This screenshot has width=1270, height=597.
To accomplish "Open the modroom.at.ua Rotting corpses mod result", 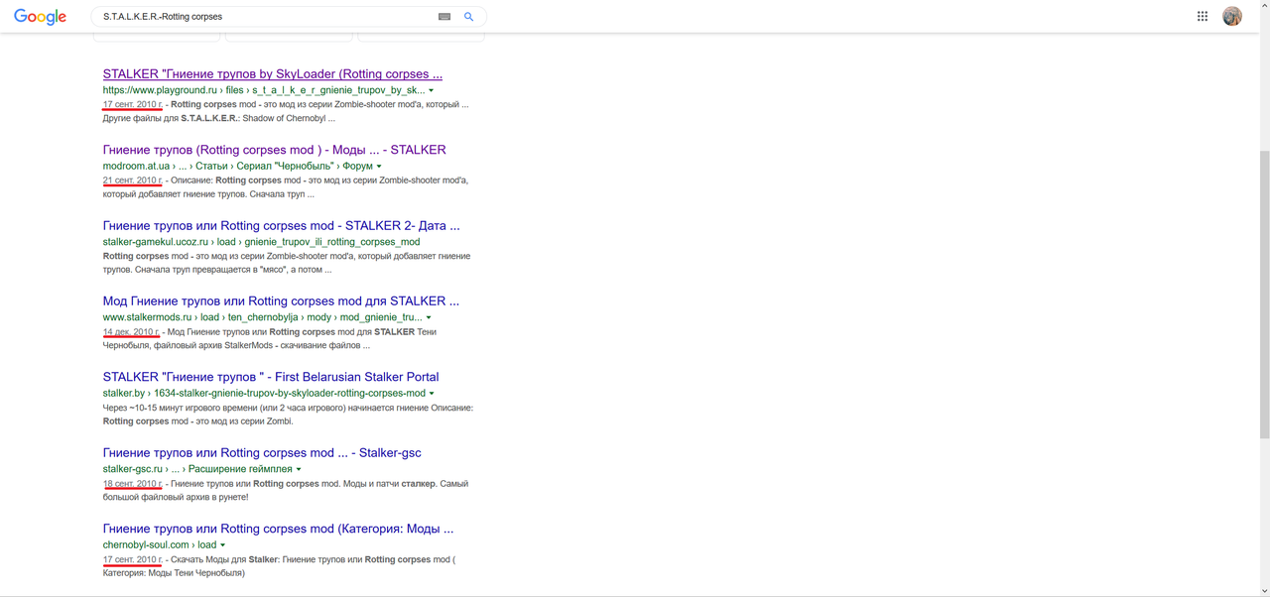I will click(275, 150).
